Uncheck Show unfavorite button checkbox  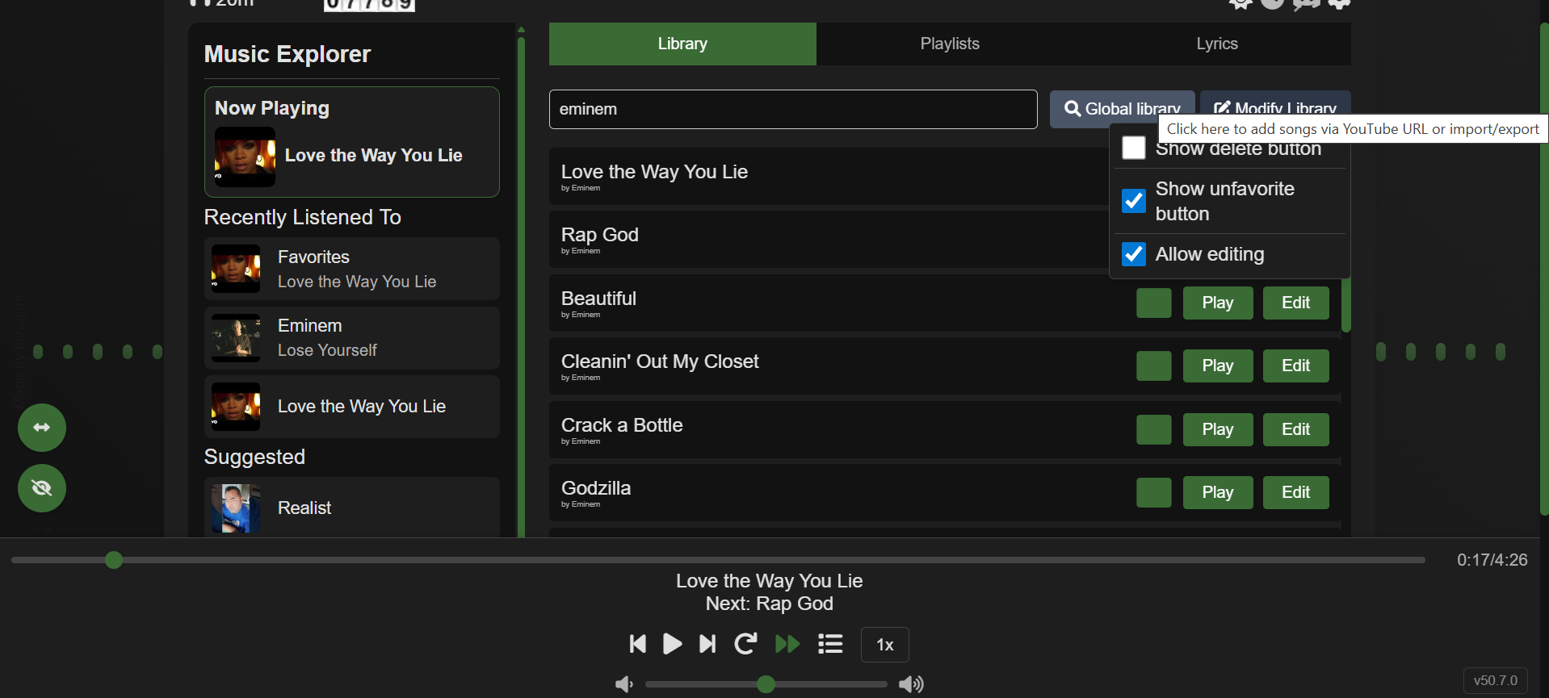pos(1134,201)
